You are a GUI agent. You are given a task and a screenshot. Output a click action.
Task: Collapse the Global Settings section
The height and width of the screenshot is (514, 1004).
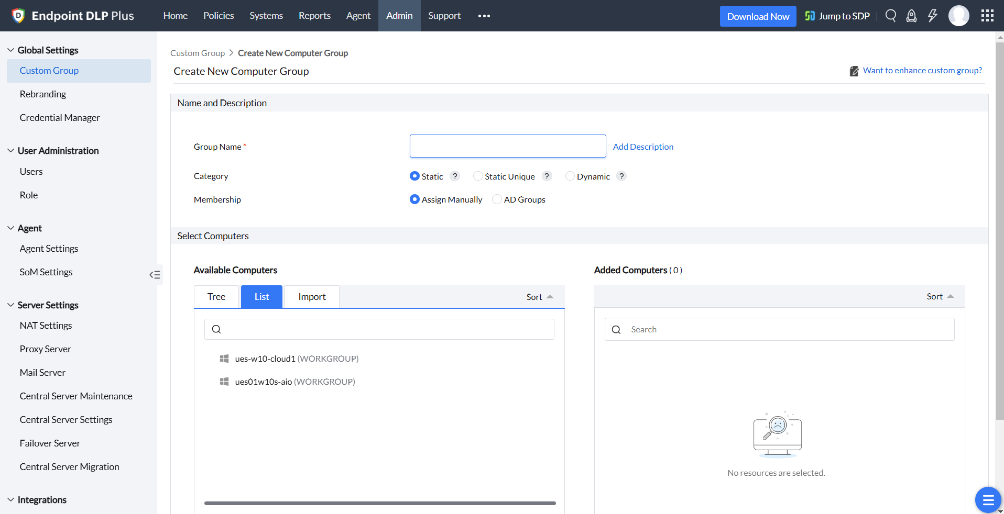pos(11,50)
